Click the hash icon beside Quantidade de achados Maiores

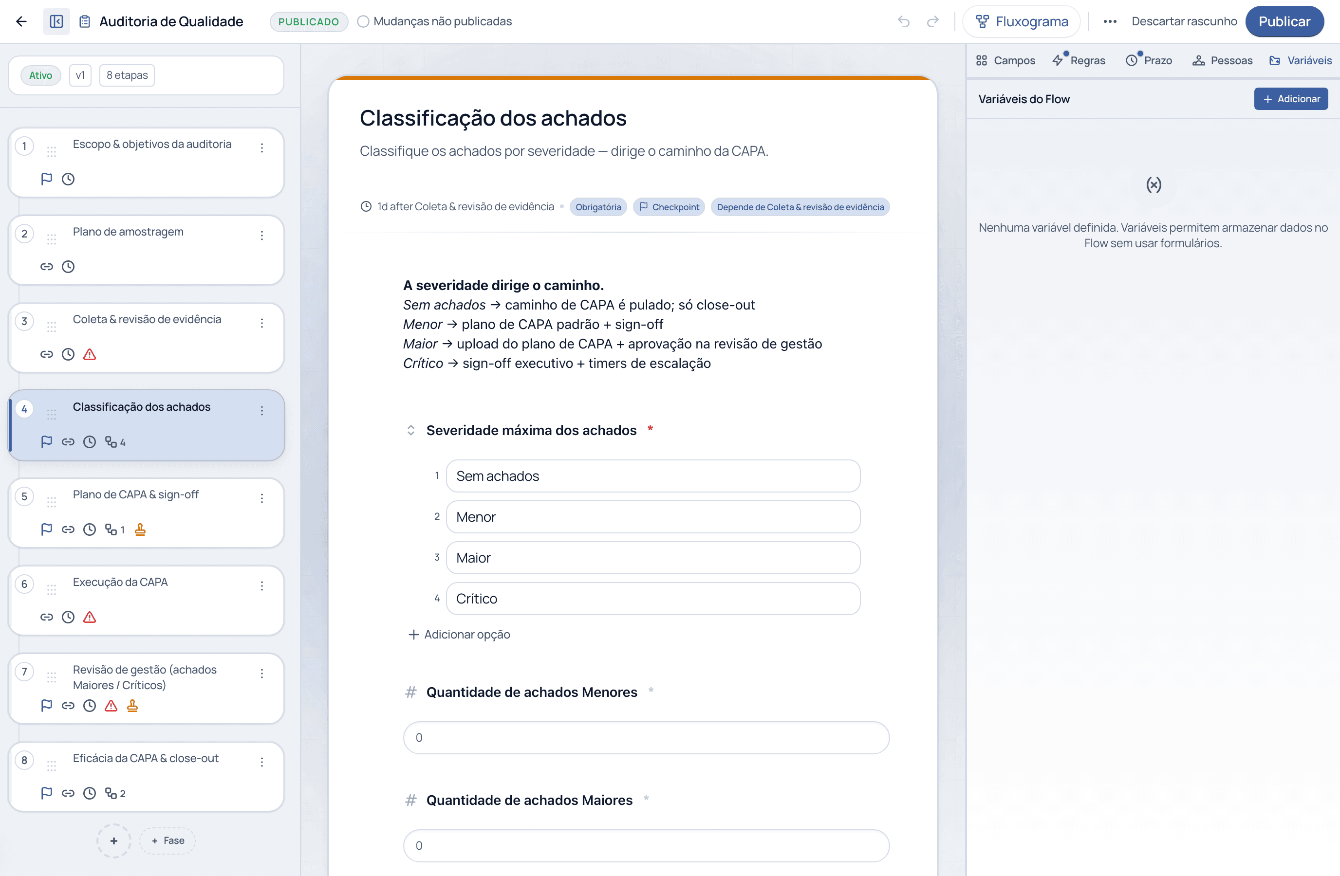[411, 800]
